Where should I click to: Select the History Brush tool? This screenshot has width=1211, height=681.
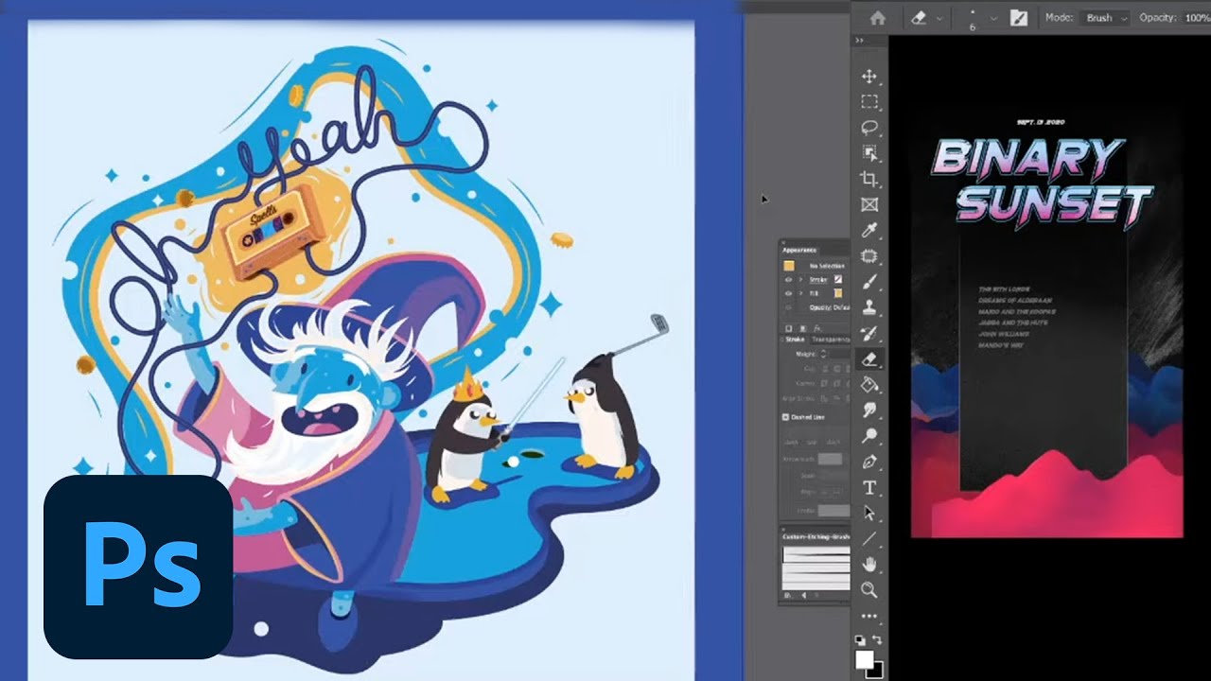869,333
